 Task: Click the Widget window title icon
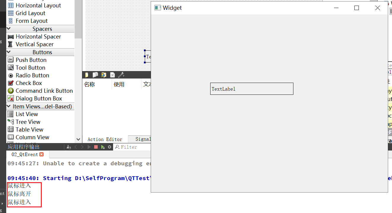(x=158, y=8)
